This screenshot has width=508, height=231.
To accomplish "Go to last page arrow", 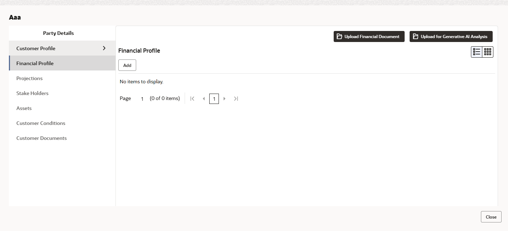I will pos(236,99).
